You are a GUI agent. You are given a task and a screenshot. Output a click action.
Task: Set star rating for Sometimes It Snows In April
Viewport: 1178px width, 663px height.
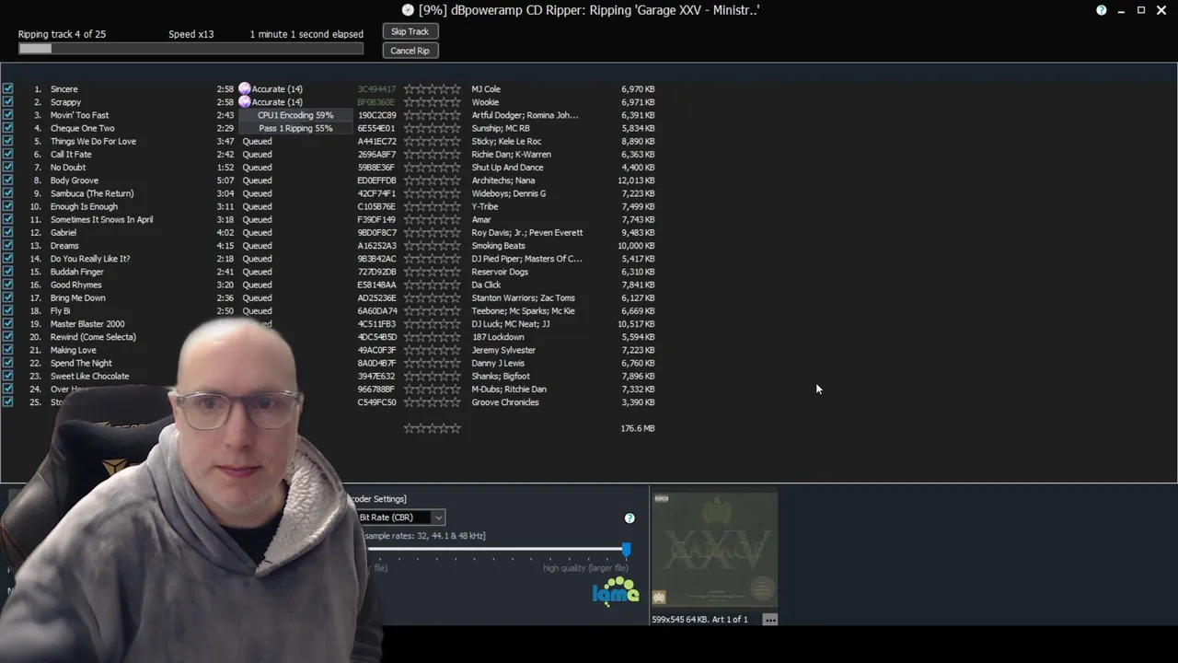(x=433, y=220)
